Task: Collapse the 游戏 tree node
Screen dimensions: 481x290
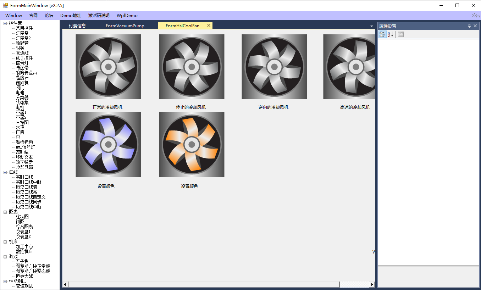Action: (x=5, y=257)
